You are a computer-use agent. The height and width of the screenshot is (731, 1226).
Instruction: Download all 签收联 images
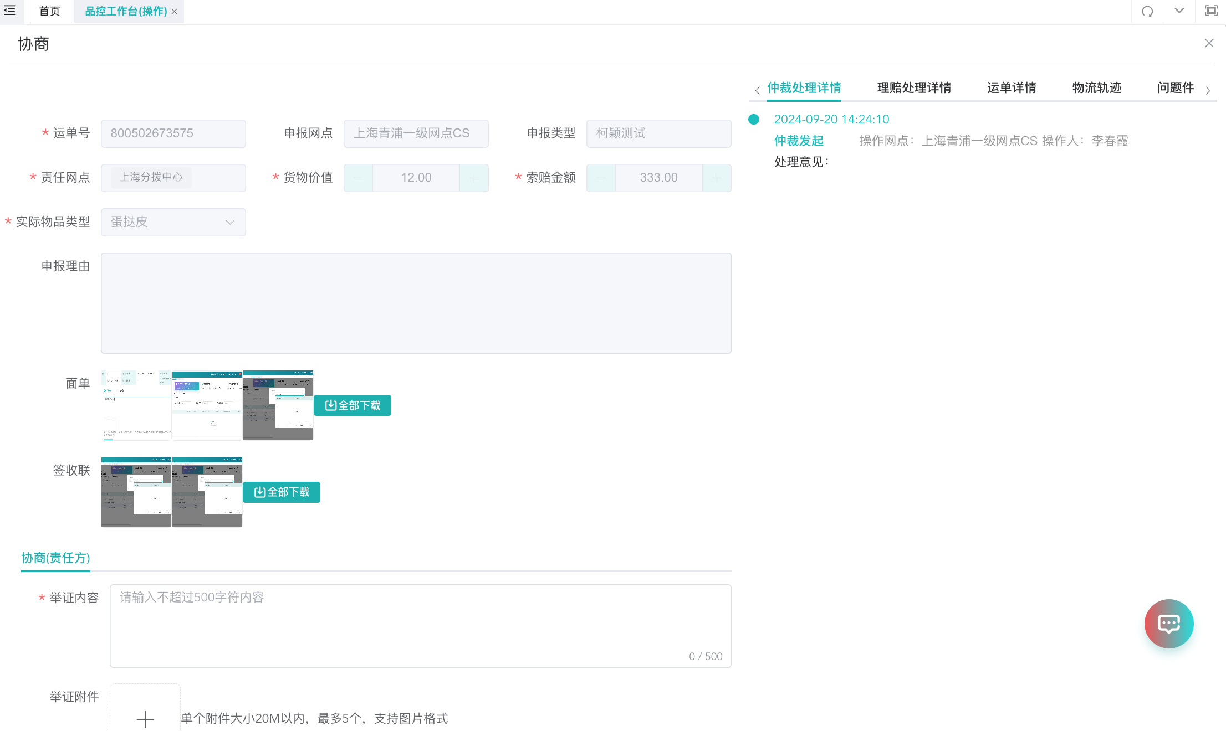282,492
